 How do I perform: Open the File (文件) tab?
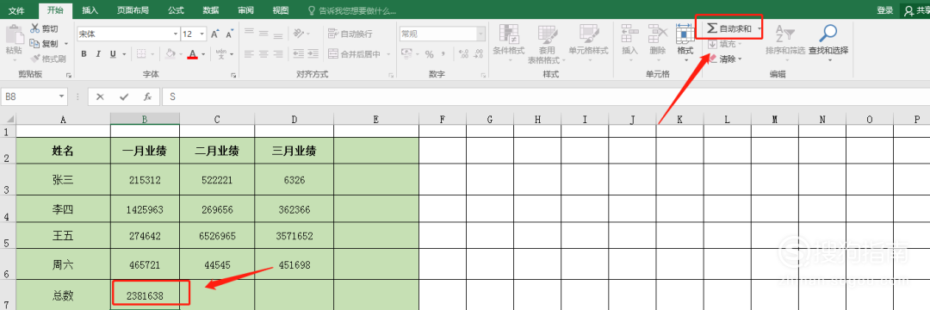click(x=16, y=10)
